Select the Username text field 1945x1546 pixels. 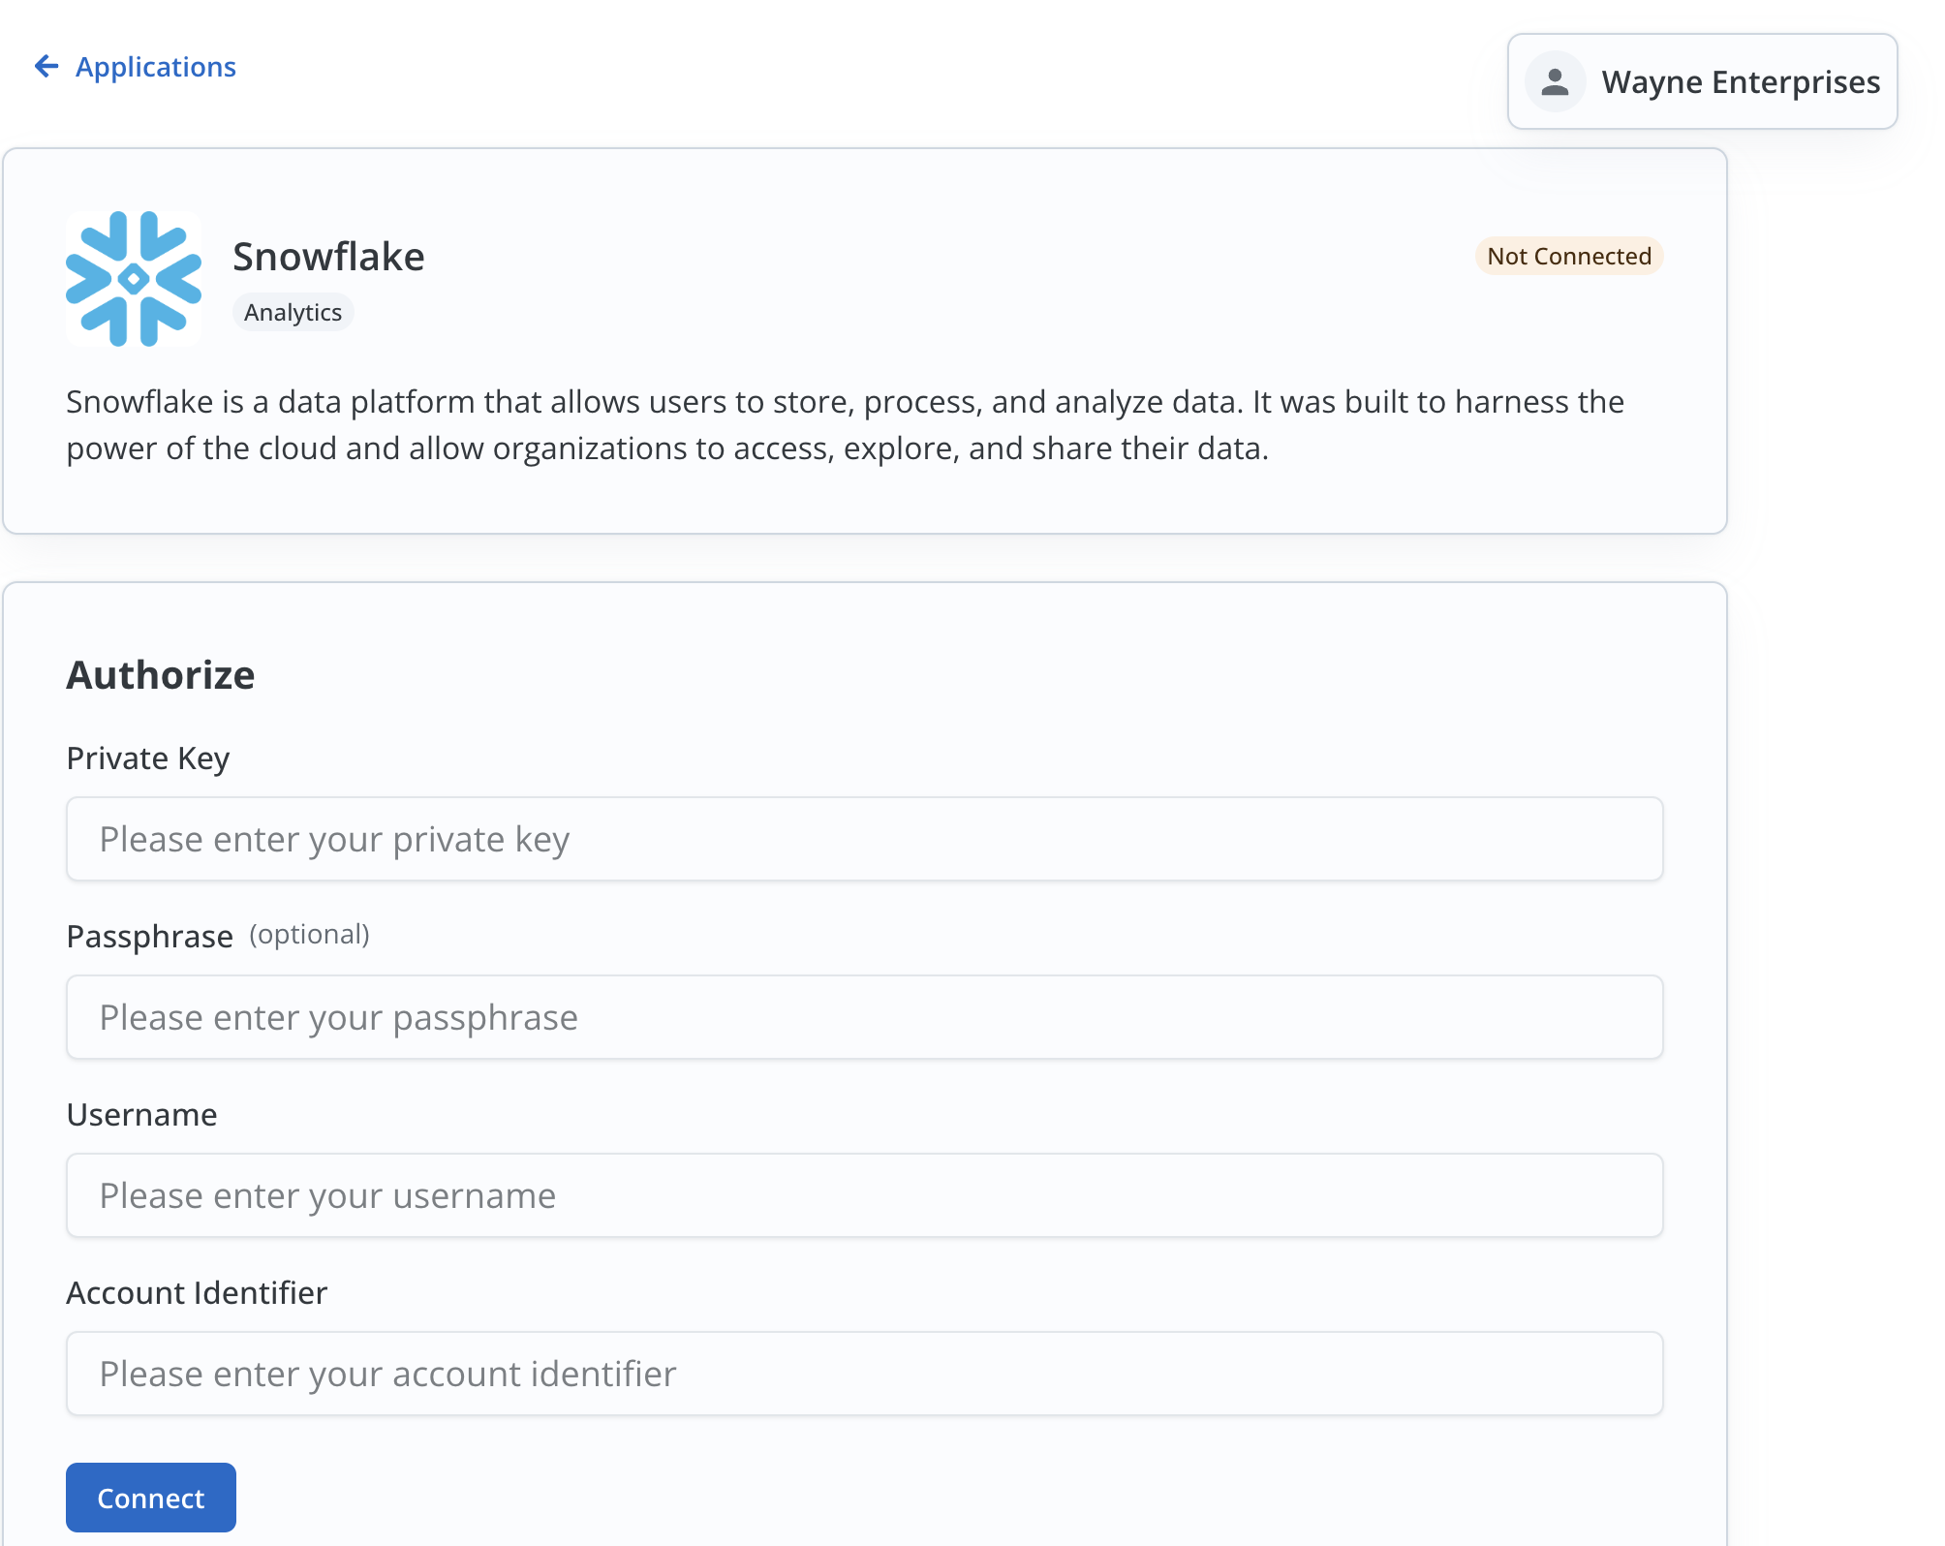864,1195
